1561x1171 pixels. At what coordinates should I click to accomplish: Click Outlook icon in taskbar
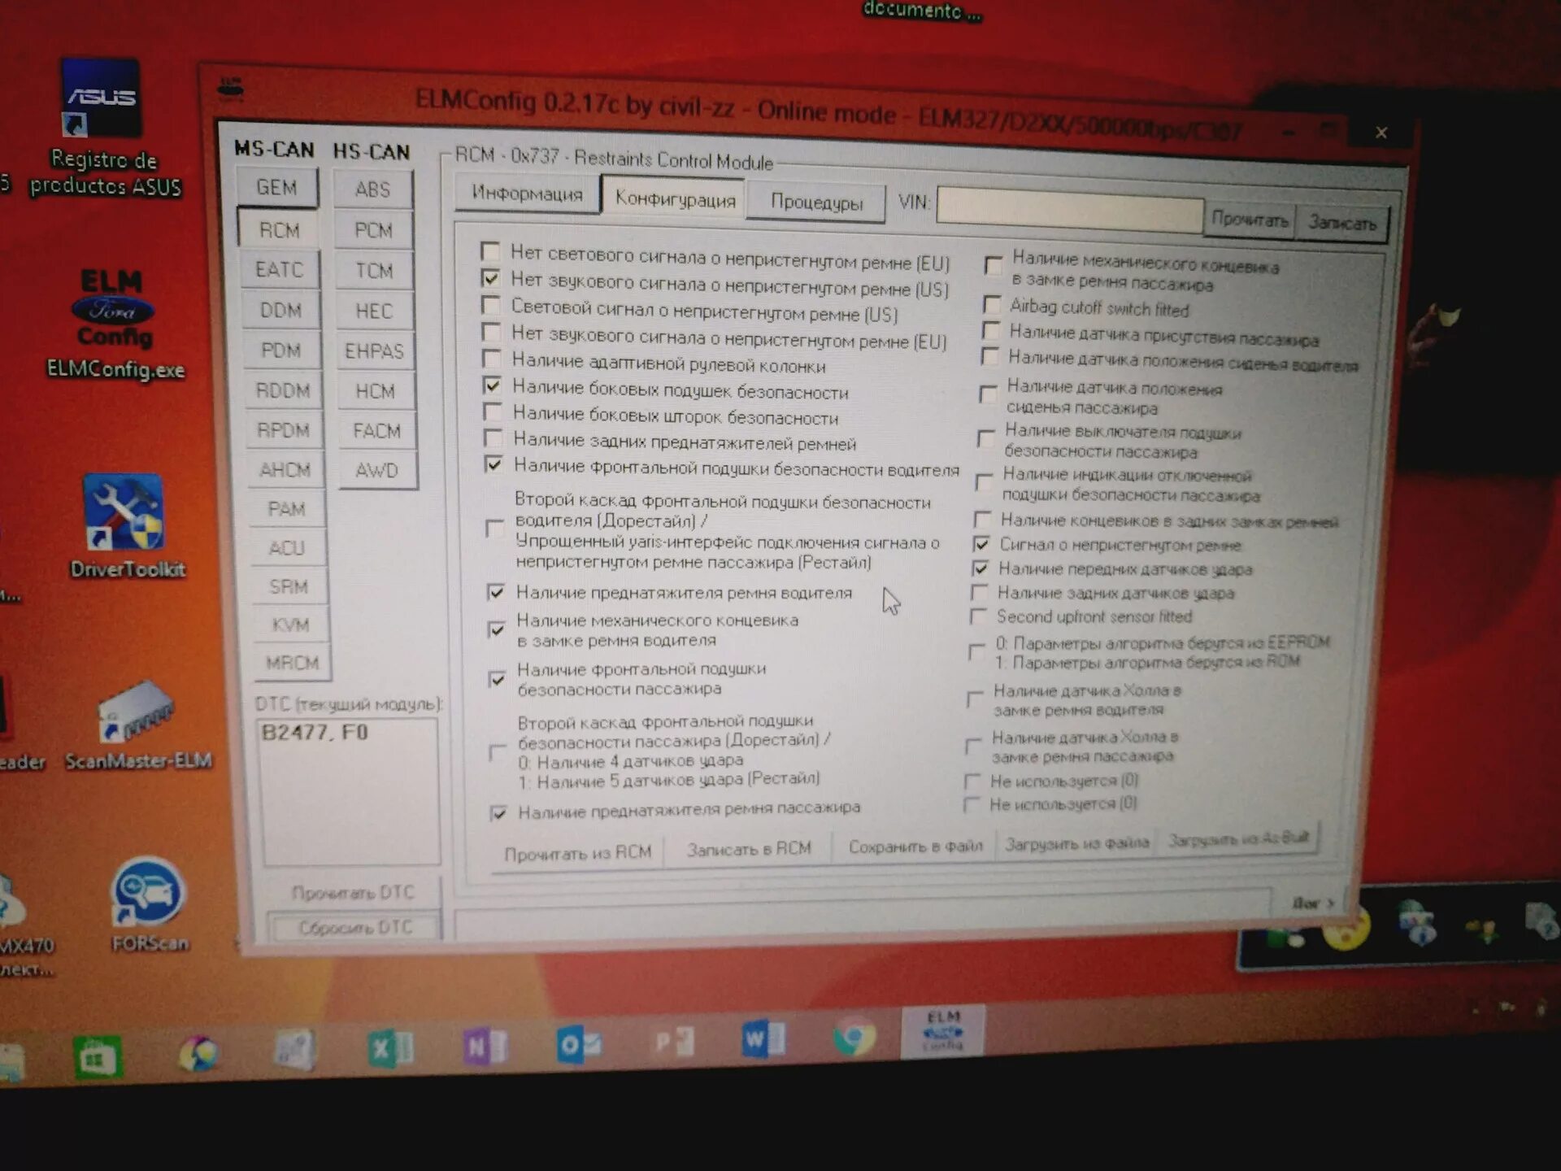tap(579, 1044)
